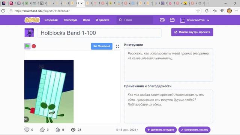
Task: Reload the page with the browser refresh icon
Action: pyautogui.click(x=3, y=11)
